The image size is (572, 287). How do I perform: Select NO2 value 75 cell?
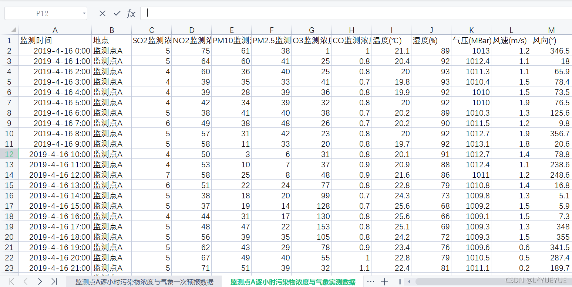tap(192, 51)
